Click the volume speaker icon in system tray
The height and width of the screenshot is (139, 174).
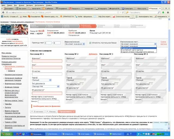pyautogui.click(x=139, y=134)
